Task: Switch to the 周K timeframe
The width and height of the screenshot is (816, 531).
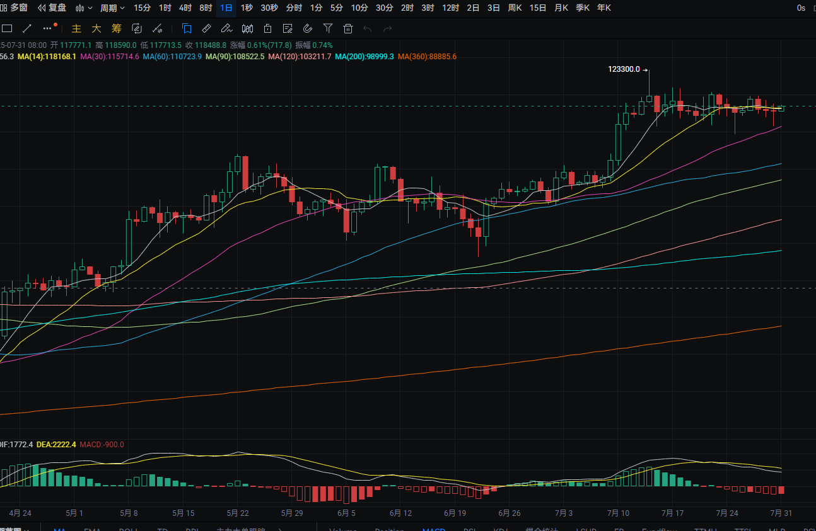Action: click(x=515, y=8)
